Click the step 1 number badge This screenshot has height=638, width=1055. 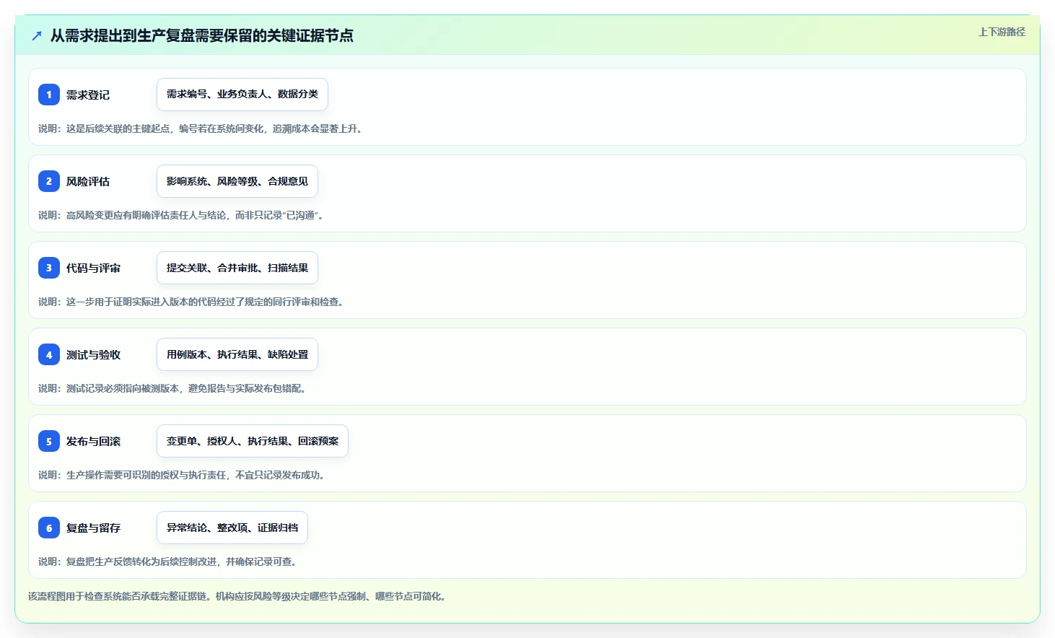coord(49,95)
